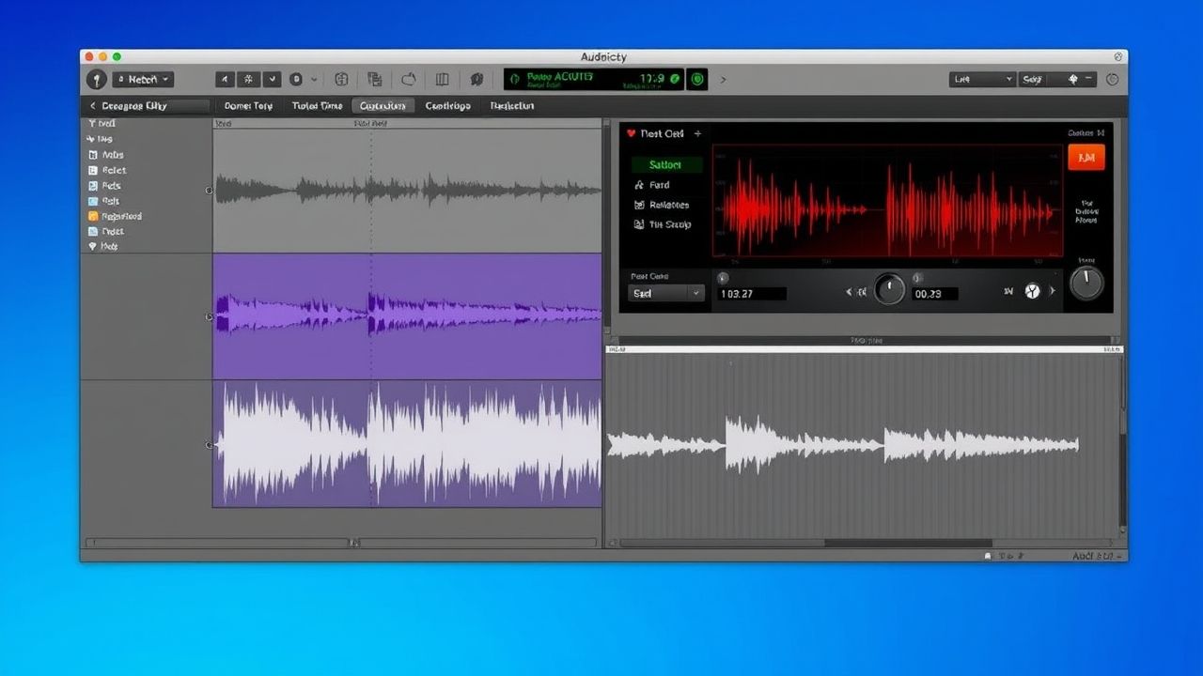1203x676 pixels.
Task: Select the Relet item in the sidebar
Action: coord(107,170)
